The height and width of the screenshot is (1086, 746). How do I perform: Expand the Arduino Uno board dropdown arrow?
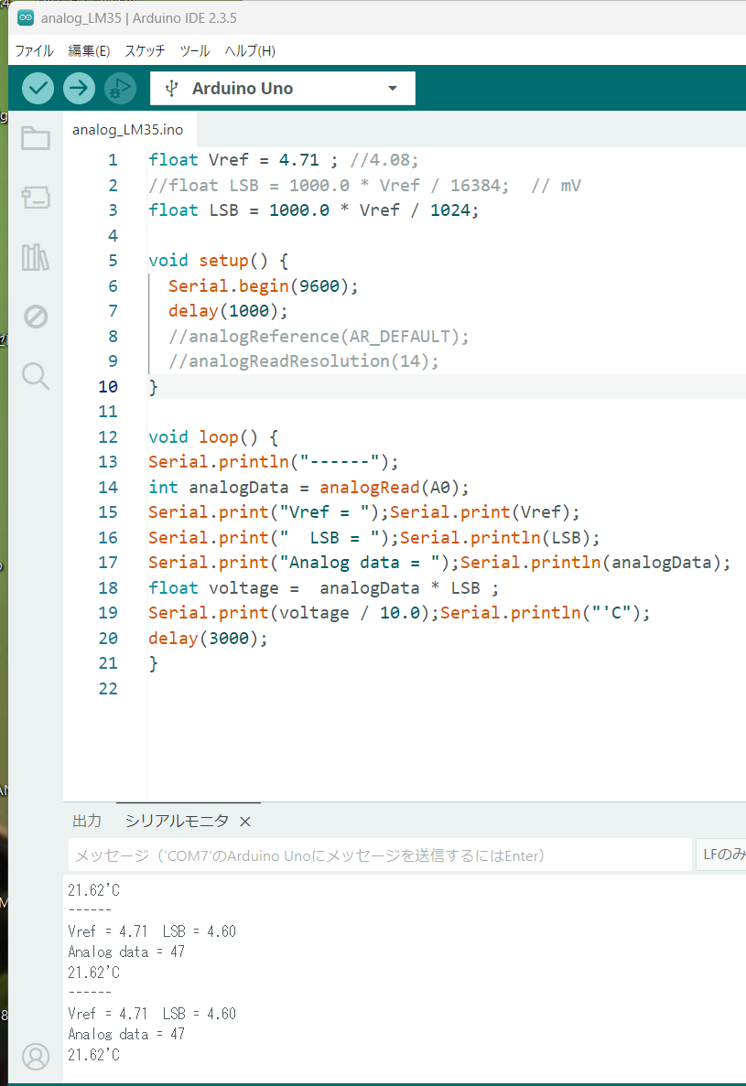(393, 89)
